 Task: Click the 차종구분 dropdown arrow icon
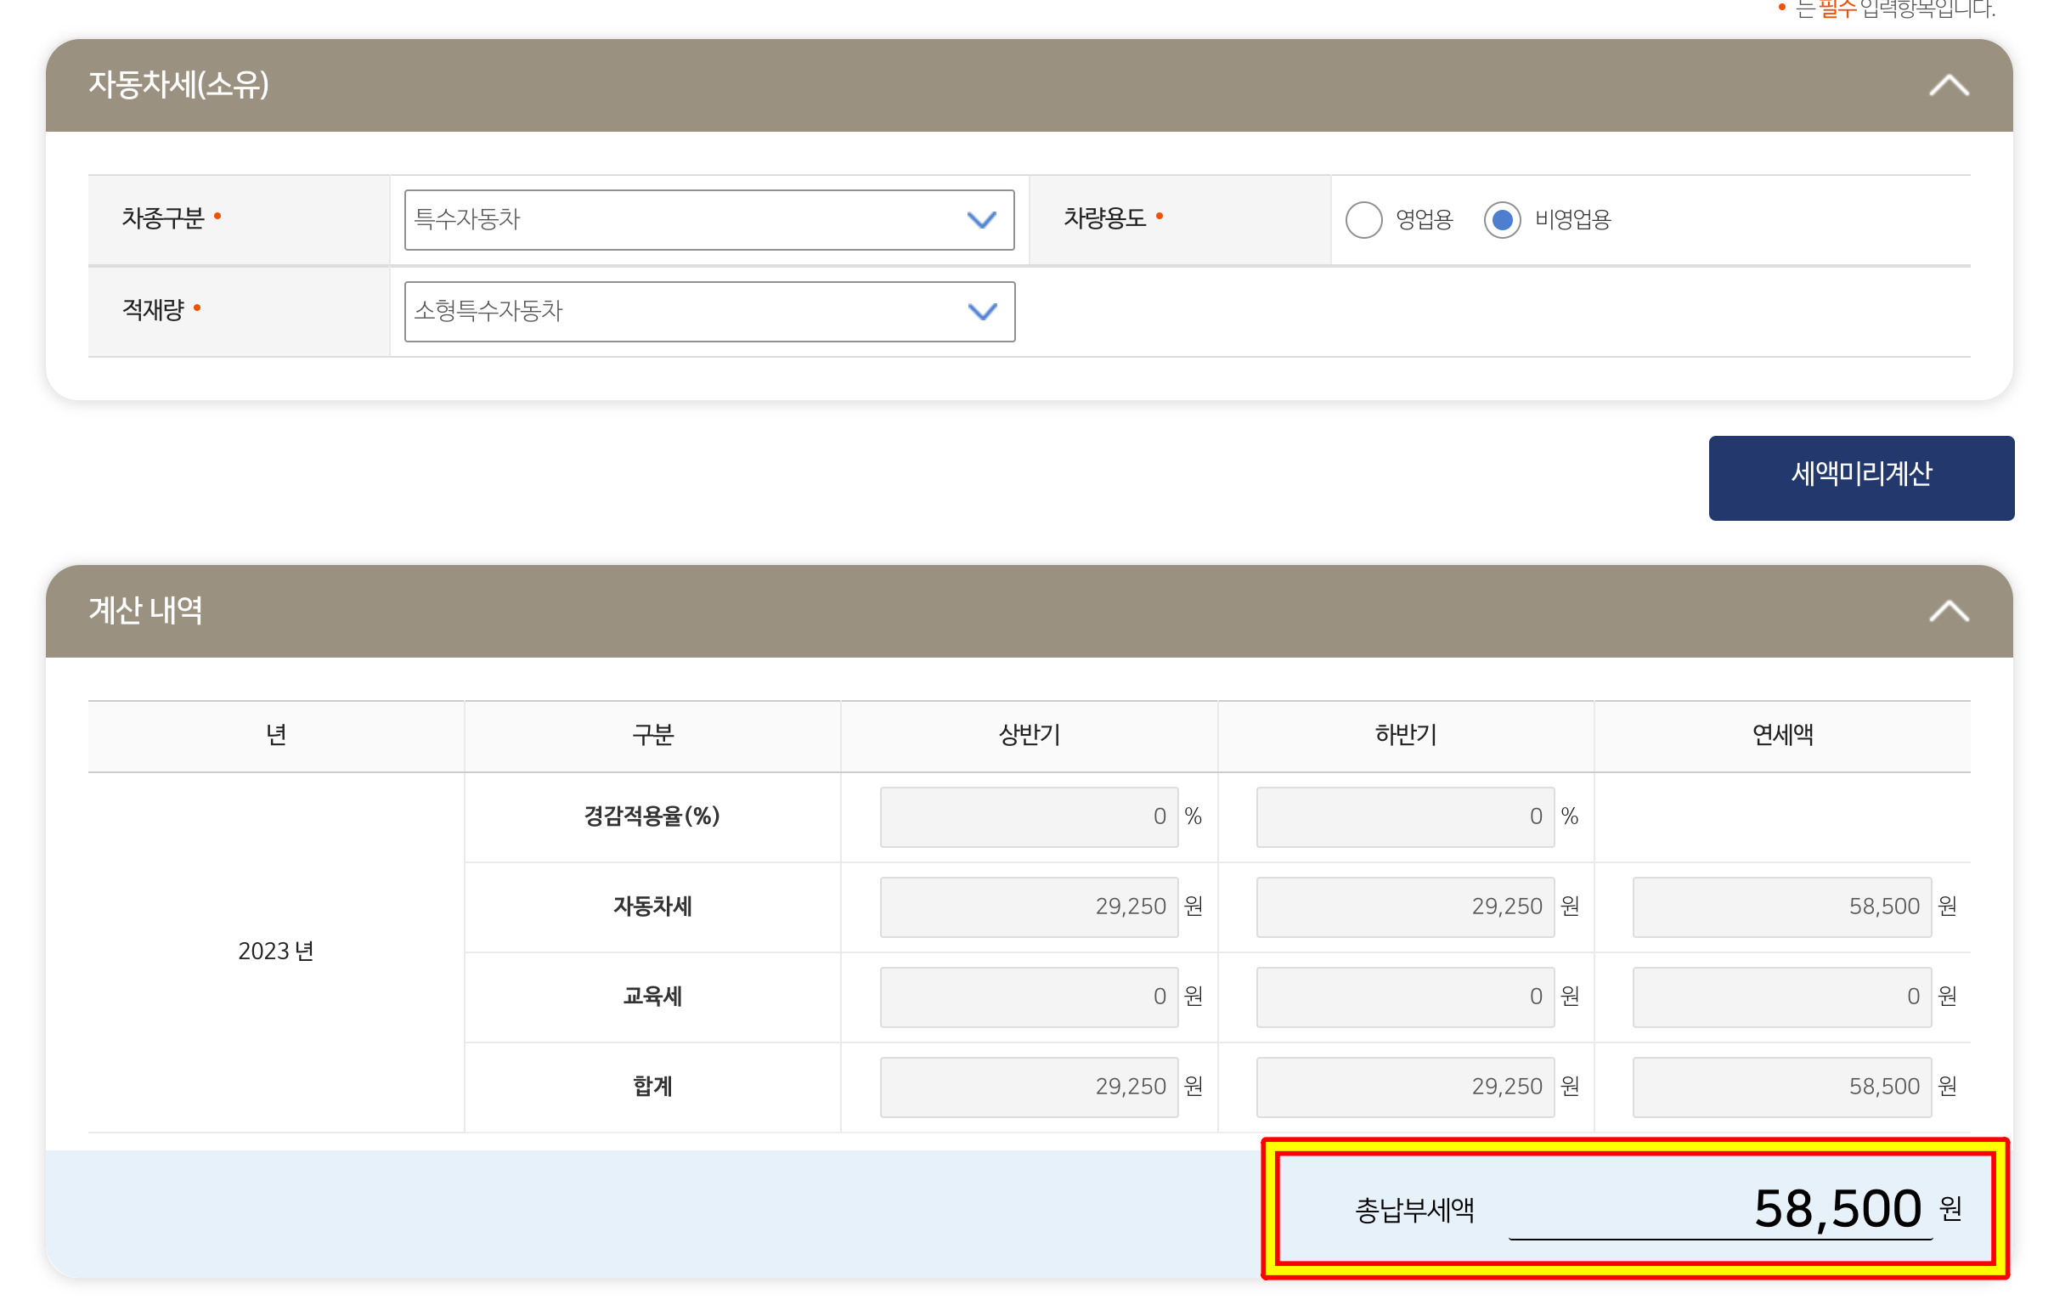[982, 220]
